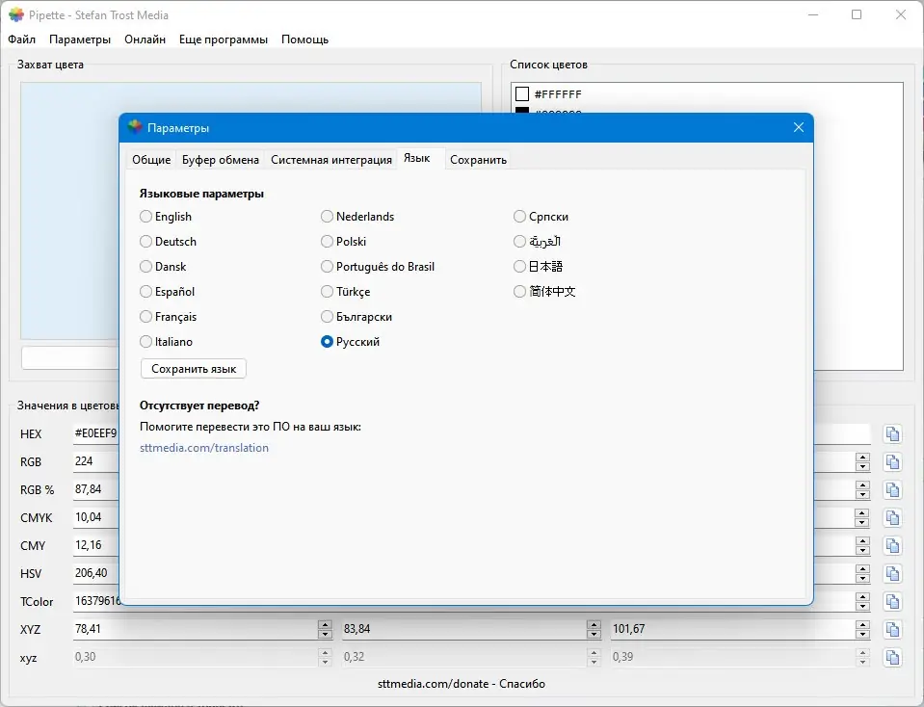Viewport: 924px width, 707px height.
Task: Select the Arabic language radio button
Action: tap(519, 242)
